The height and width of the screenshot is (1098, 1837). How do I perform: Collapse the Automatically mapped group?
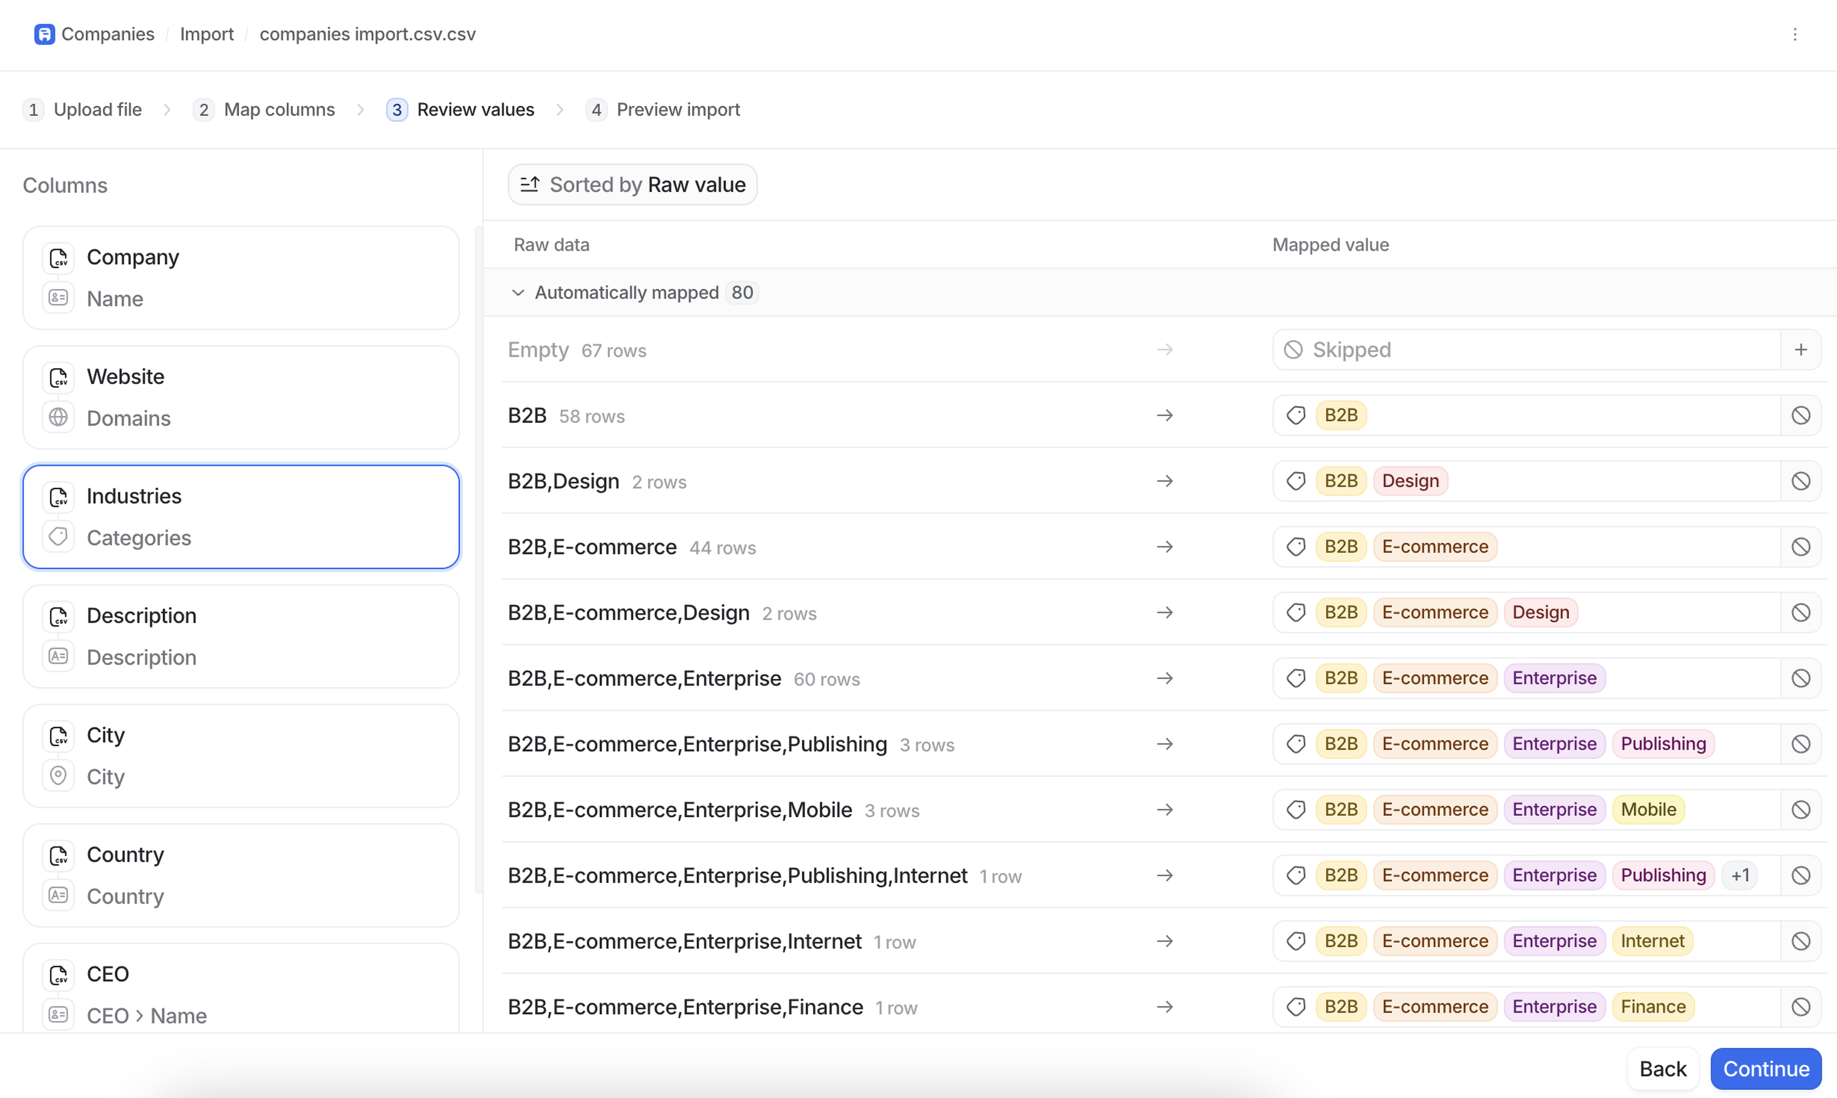[x=518, y=292]
